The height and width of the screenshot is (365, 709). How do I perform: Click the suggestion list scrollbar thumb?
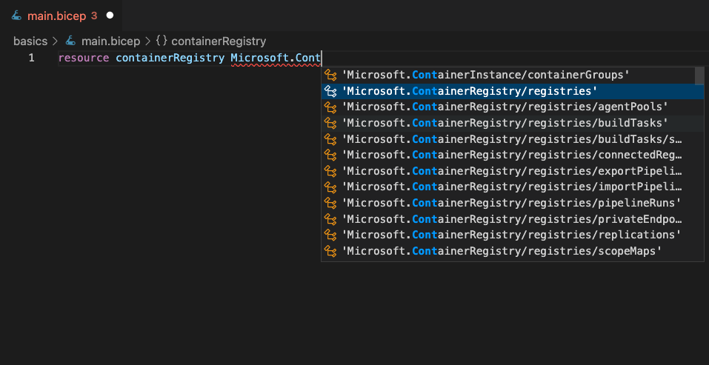[x=699, y=76]
